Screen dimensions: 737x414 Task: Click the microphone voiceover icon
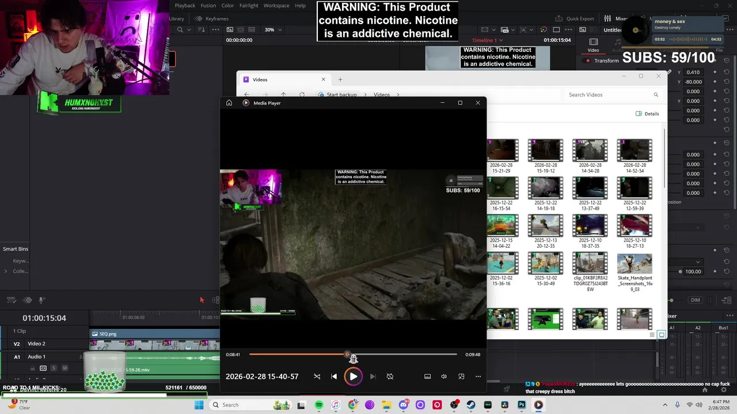[x=41, y=300]
